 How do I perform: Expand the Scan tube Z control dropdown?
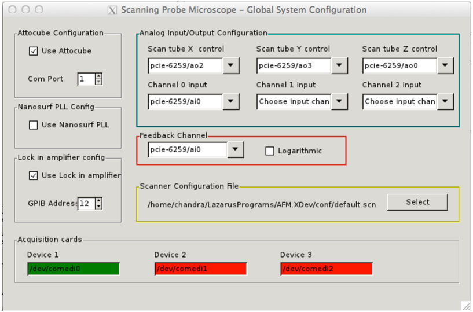(445, 65)
